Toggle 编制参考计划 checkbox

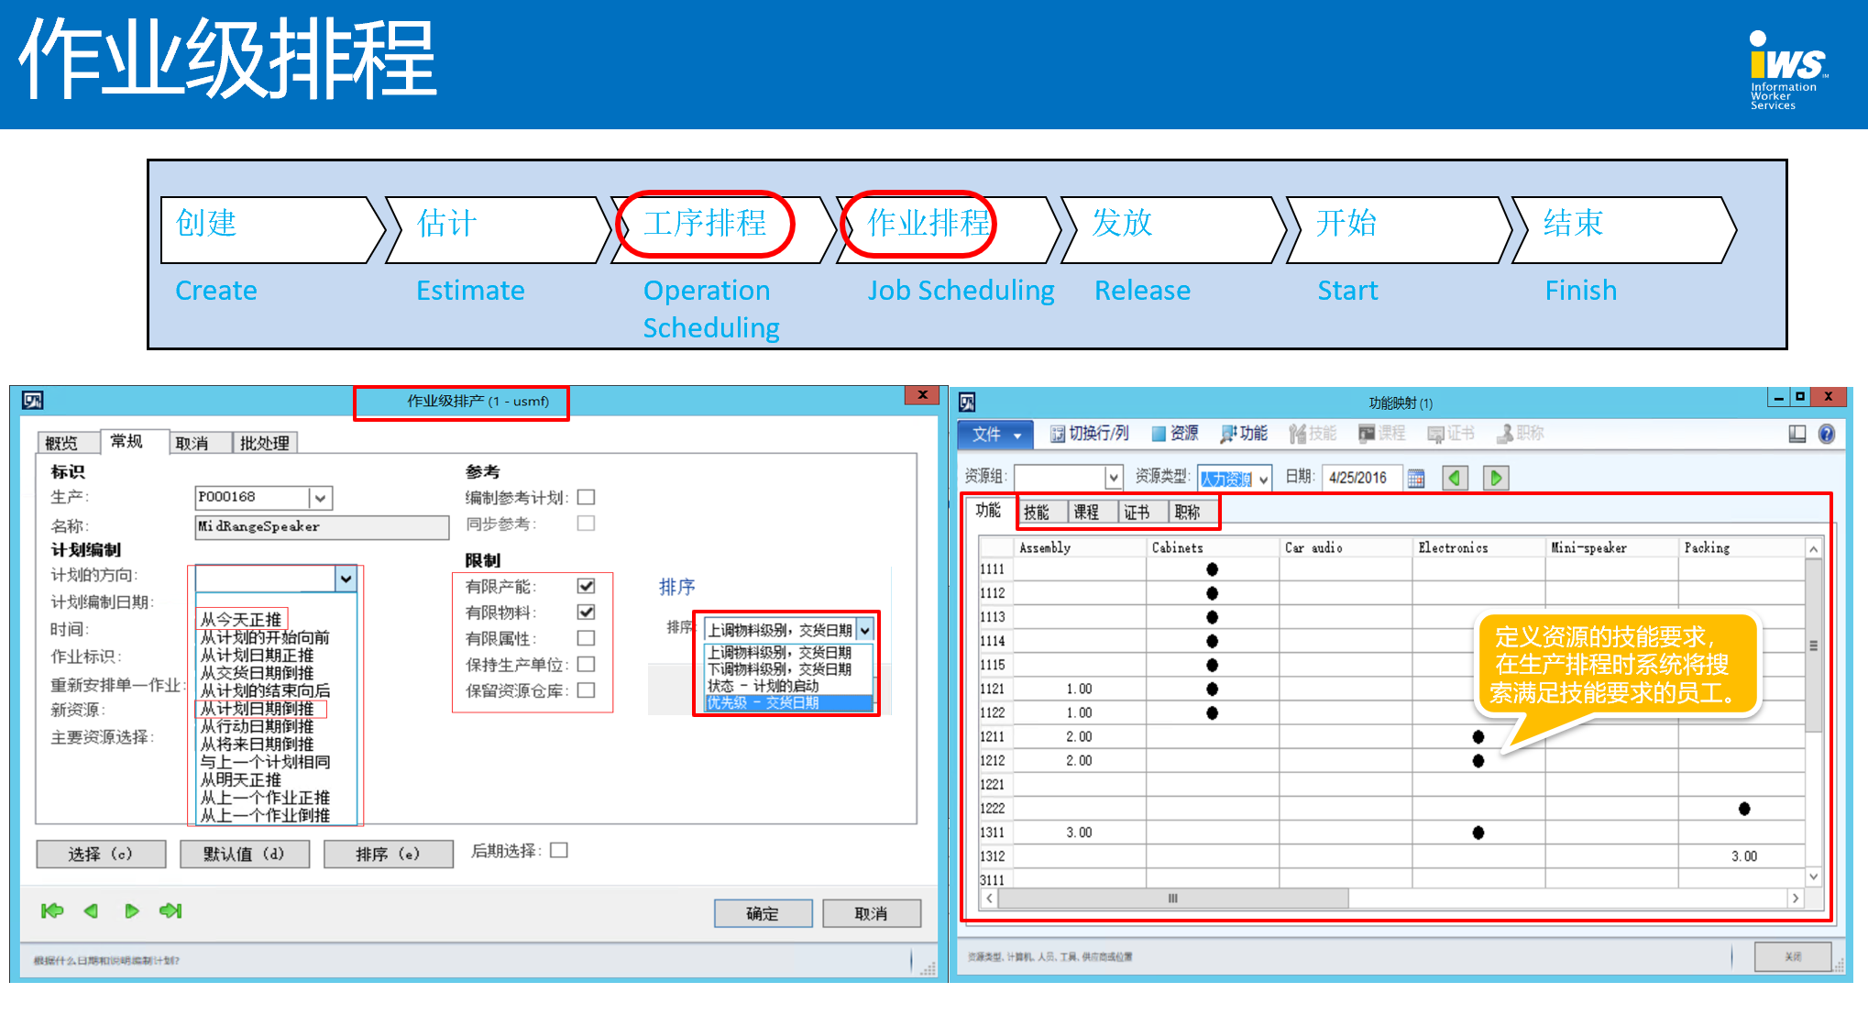587,497
